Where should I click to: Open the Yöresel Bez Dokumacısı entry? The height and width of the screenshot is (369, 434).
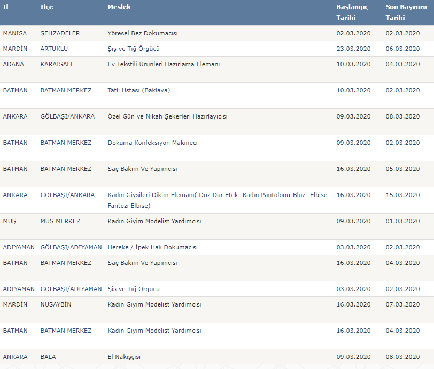[142, 33]
